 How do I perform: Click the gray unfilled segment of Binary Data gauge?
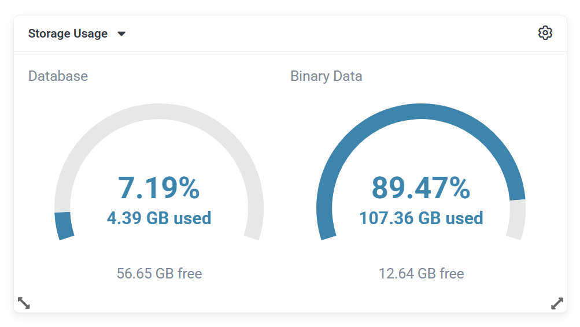point(516,220)
